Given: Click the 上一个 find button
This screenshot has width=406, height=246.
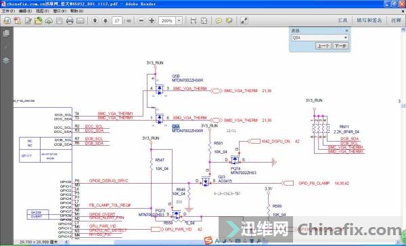Looking at the screenshot, I should (323, 46).
